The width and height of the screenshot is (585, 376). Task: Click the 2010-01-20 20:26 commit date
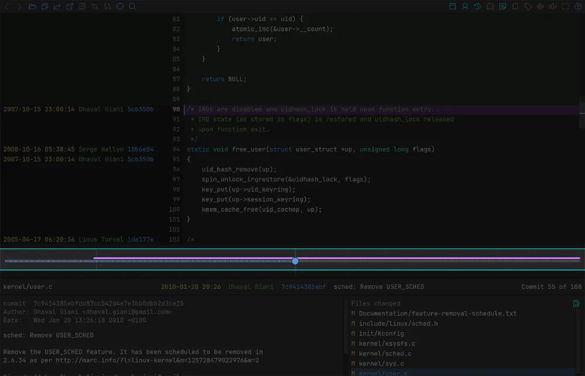191,287
